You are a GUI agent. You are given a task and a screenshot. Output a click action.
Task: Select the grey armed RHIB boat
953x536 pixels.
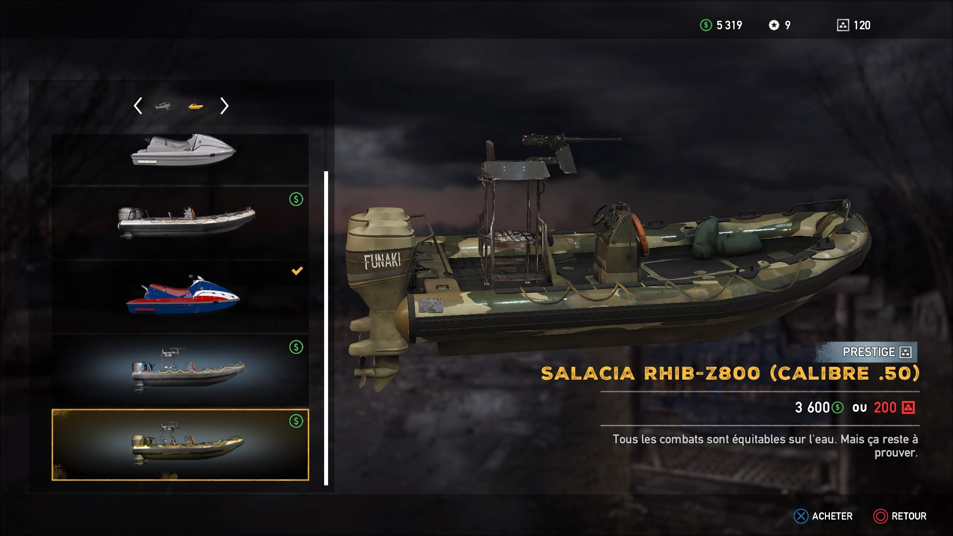click(180, 370)
